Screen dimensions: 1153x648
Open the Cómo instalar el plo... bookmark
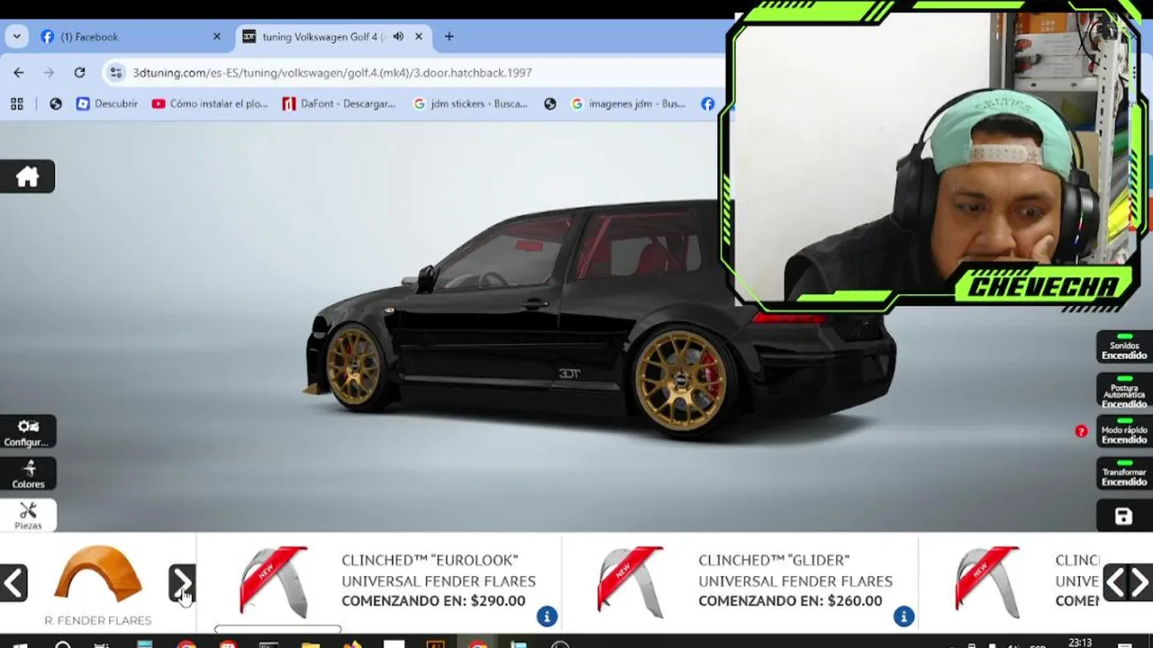(210, 103)
